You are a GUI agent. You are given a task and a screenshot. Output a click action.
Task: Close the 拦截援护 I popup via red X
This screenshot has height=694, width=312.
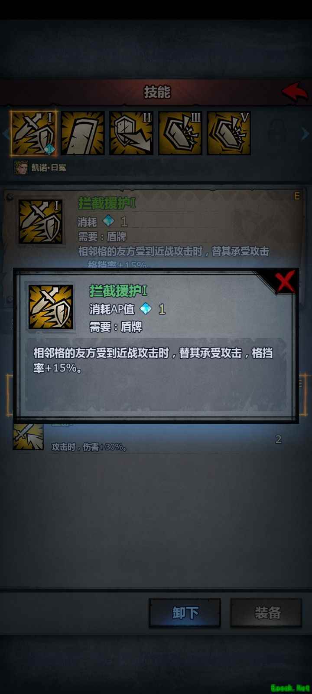pos(285,282)
